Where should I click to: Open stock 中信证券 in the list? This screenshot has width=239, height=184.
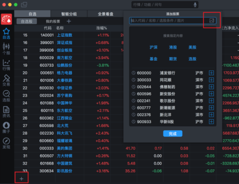[64, 88]
